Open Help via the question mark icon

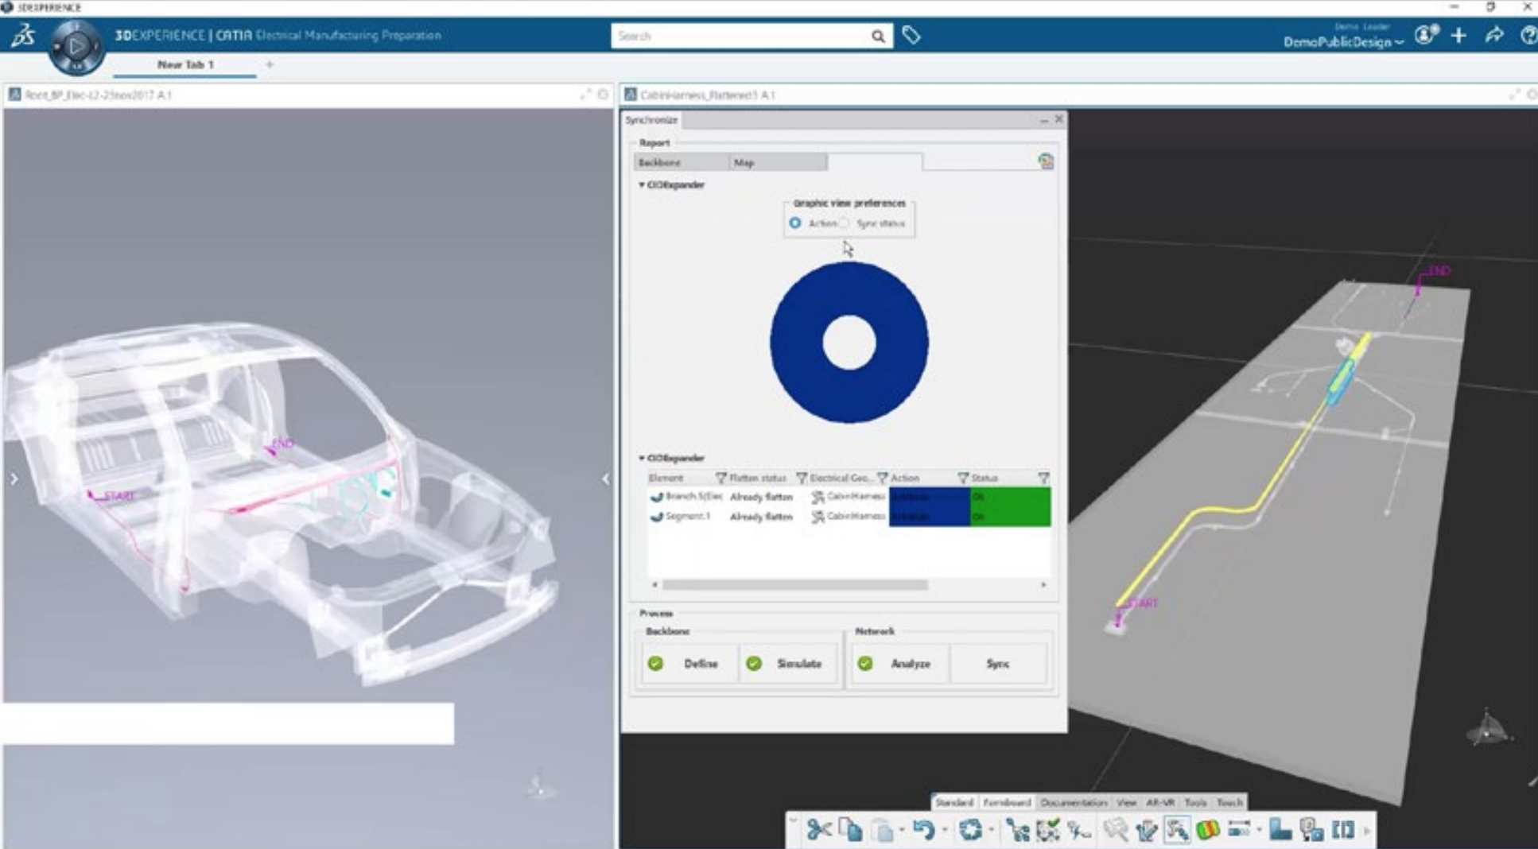click(1528, 36)
